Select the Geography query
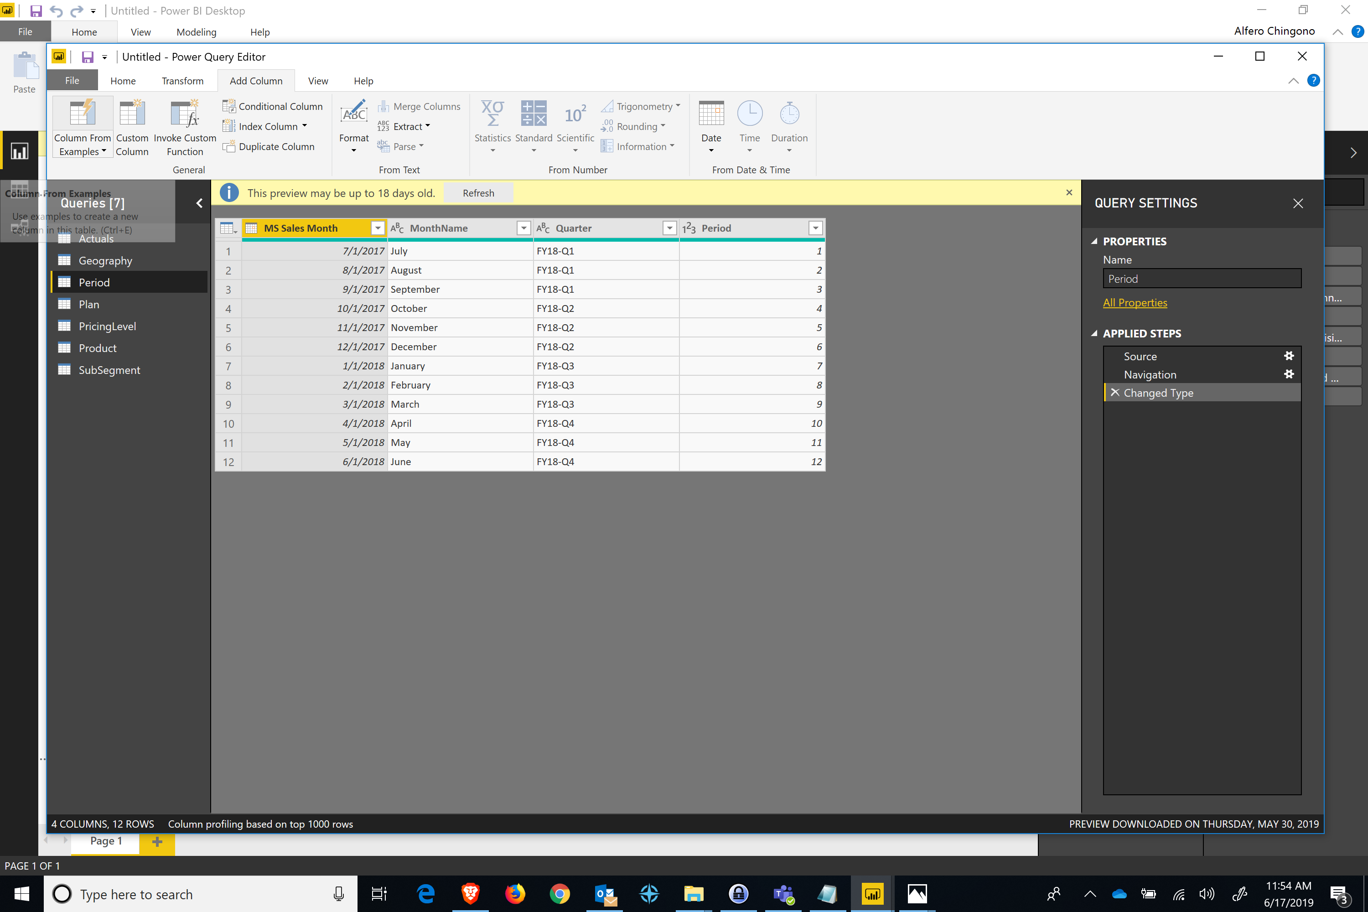The image size is (1368, 912). [x=129, y=260]
